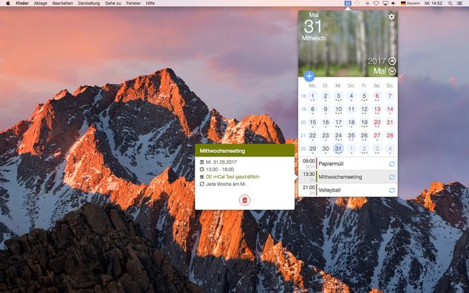Open the AirPlay display menu

point(385,3)
